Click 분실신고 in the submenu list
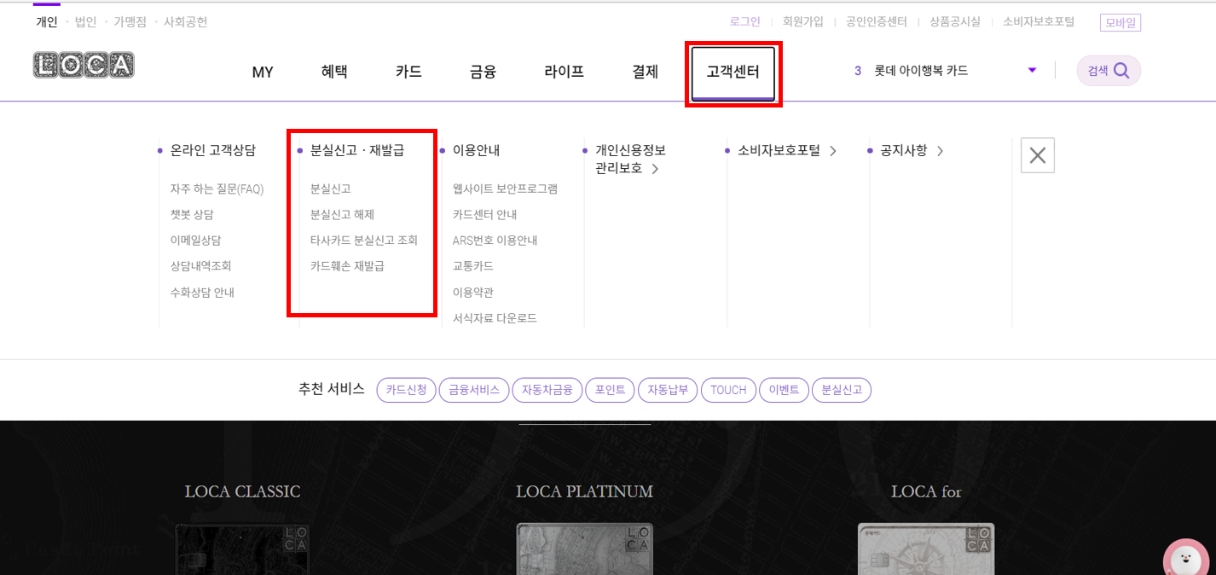The image size is (1216, 575). (331, 189)
